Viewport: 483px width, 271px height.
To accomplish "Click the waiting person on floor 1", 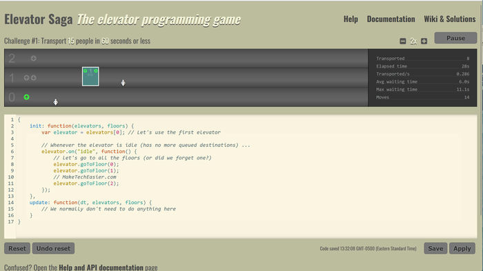I will (123, 83).
